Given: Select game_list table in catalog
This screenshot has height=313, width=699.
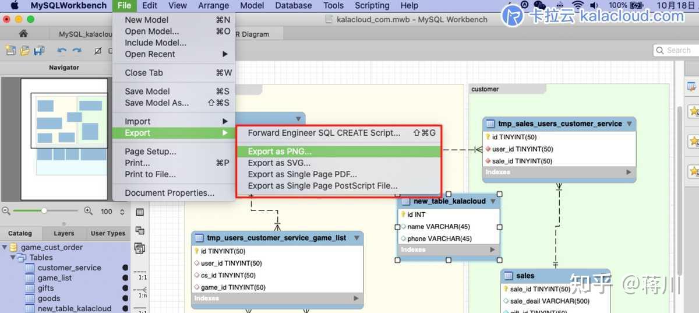Looking at the screenshot, I should [x=55, y=279].
